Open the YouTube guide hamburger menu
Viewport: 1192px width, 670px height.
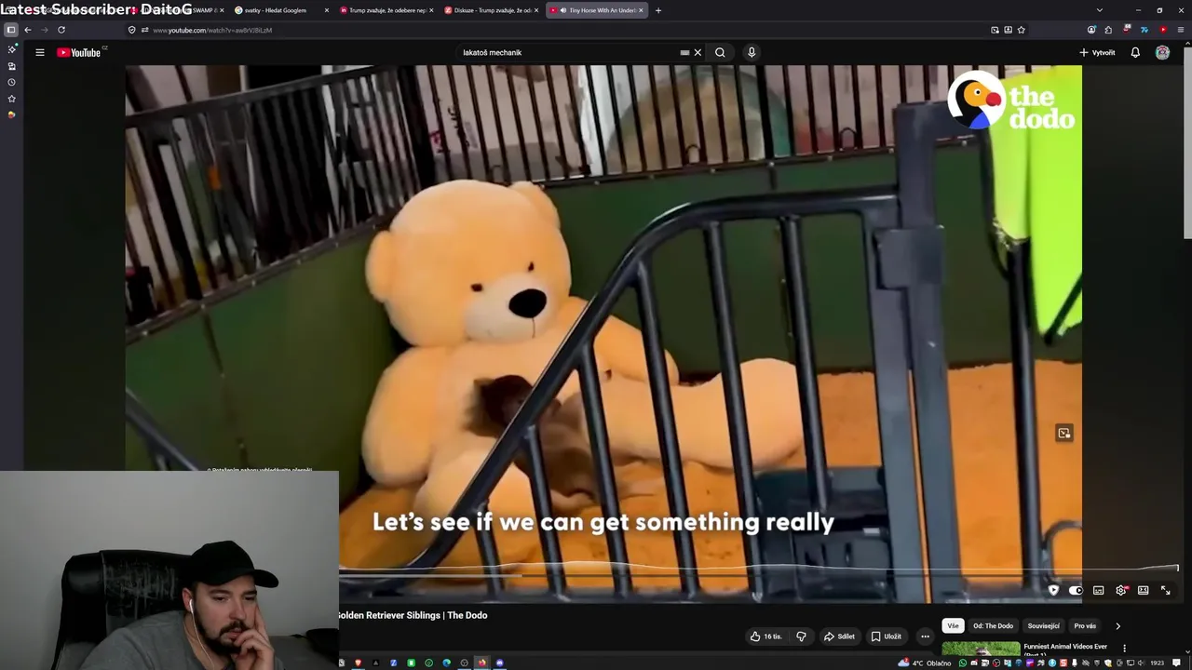pyautogui.click(x=40, y=52)
